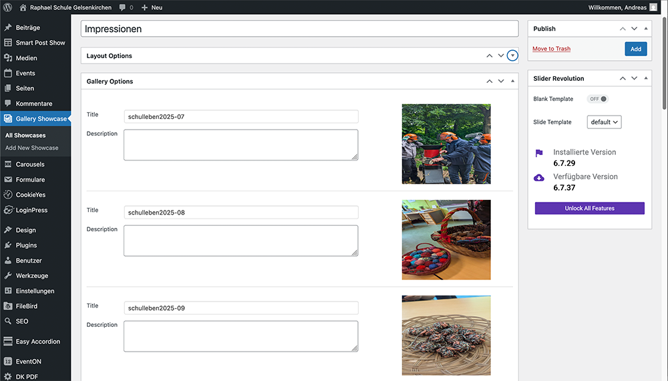Open the comments bubble icon in admin bar
The width and height of the screenshot is (668, 381).
pyautogui.click(x=123, y=7)
